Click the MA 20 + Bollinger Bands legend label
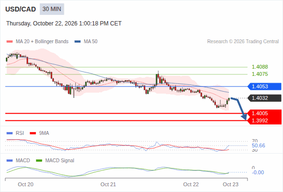 pyautogui.click(x=42, y=42)
